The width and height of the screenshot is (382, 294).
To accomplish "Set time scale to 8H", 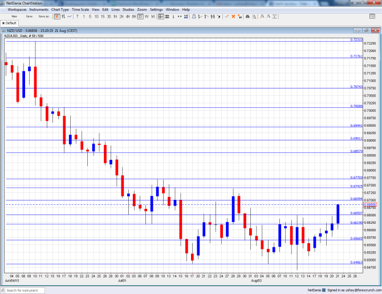I will [x=134, y=17].
